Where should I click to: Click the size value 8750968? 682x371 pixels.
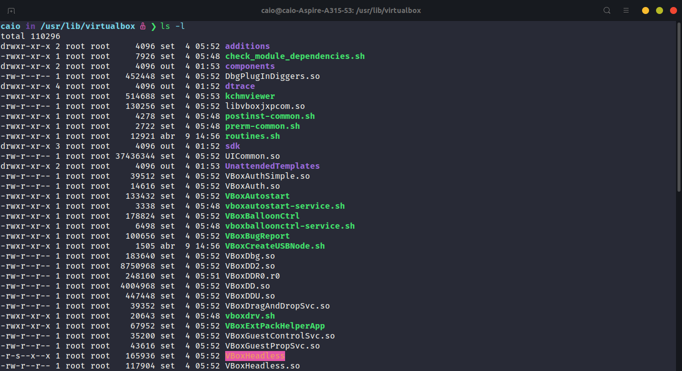[x=138, y=266]
